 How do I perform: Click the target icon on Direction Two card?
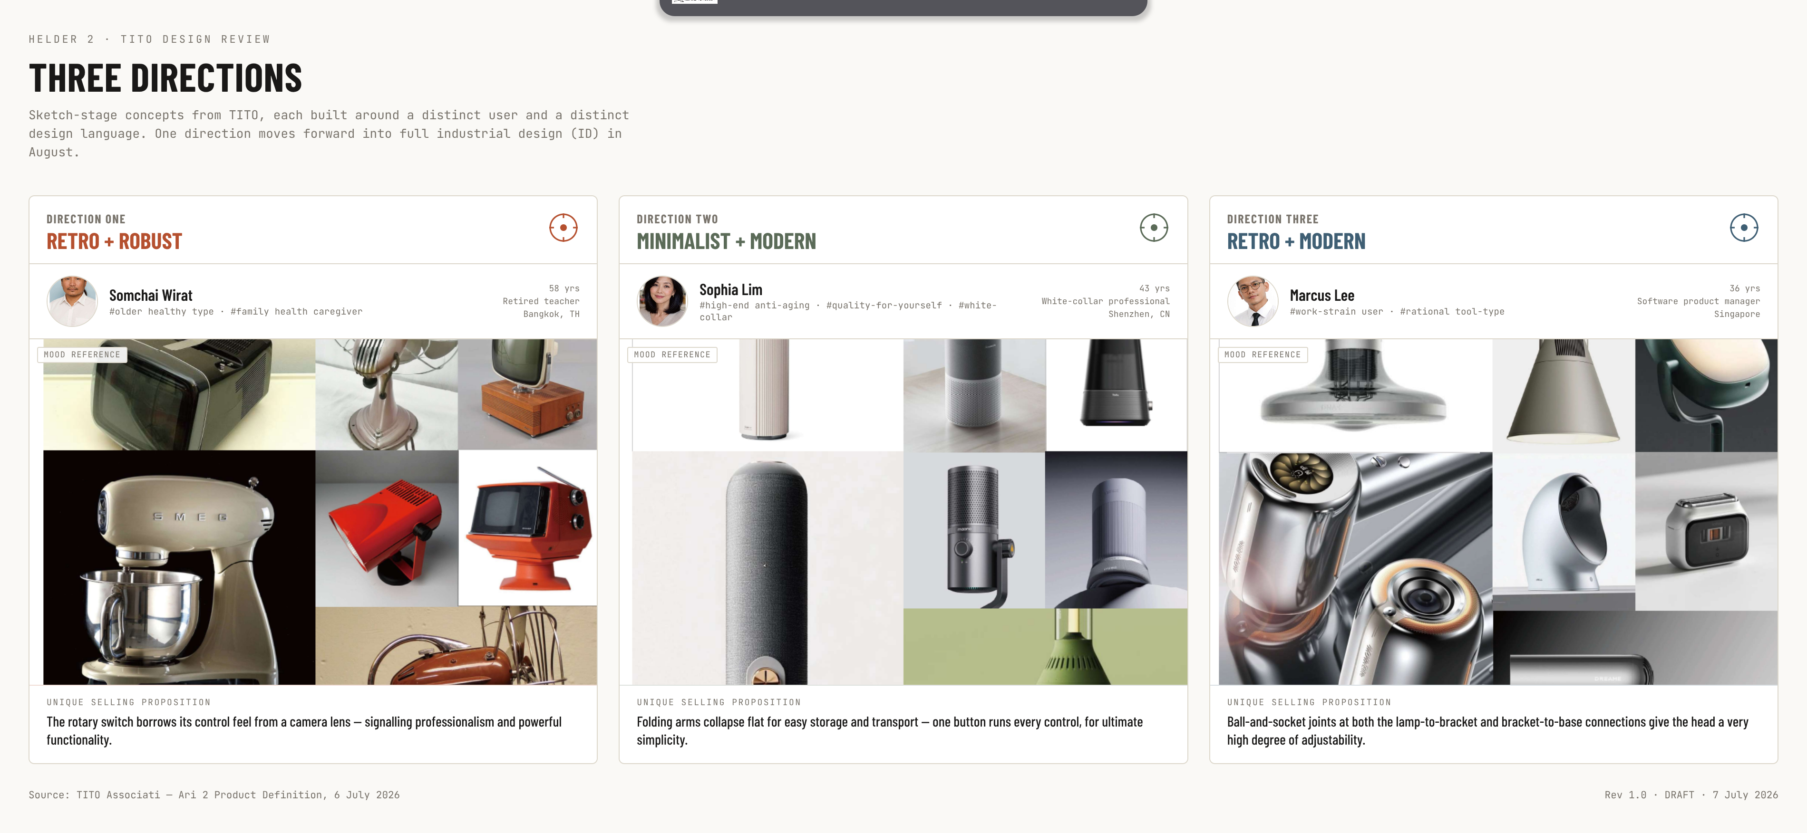coord(1153,228)
